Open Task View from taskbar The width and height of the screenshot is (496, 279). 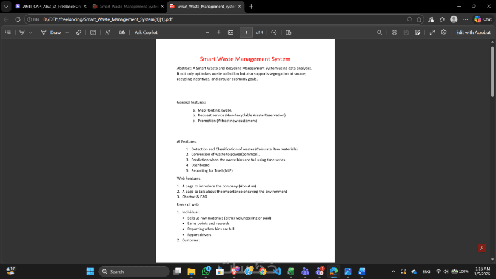tap(178, 271)
